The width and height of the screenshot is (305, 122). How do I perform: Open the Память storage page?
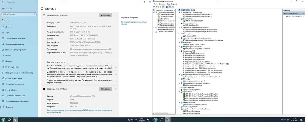tap(8, 56)
